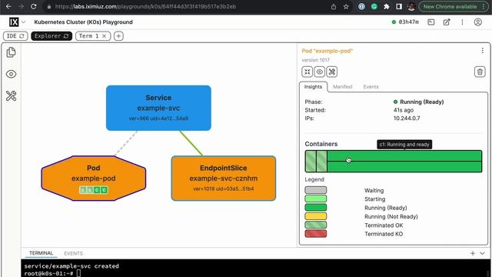Add a new terminal with the plus icon
Image resolution: width=492 pixels, height=277 pixels.
pos(473,253)
